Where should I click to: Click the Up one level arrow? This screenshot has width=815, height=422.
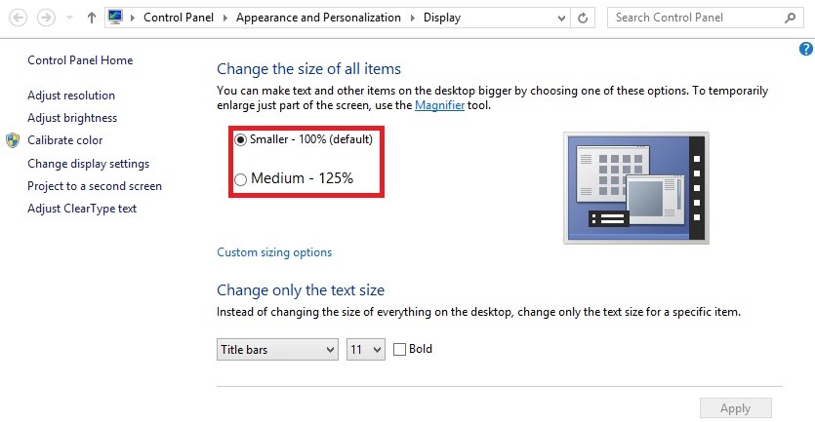pos(91,18)
